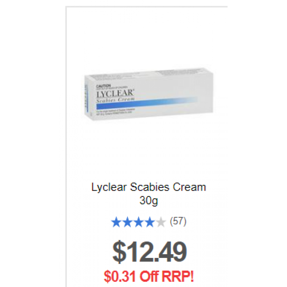Screen dimensions: 287x287
Task: Click the word "Cream" in product title
Action: point(189,187)
